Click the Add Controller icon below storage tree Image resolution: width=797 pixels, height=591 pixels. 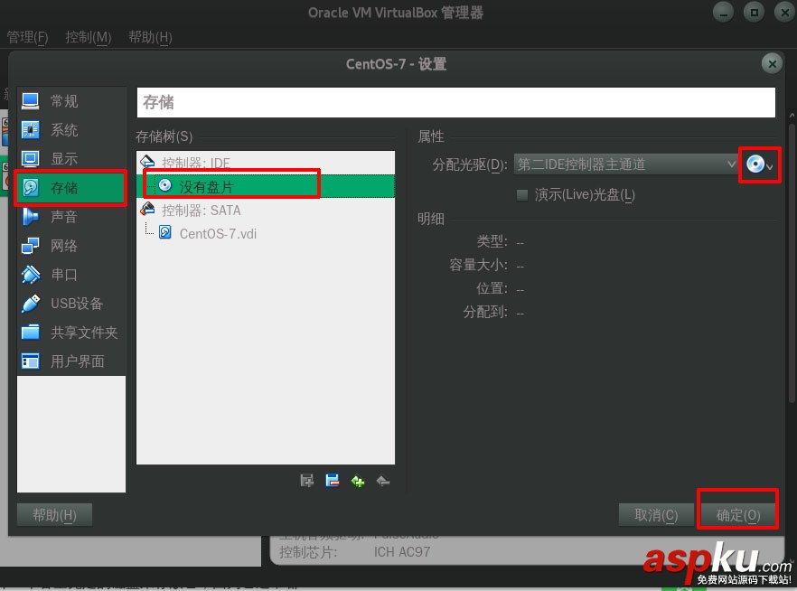[306, 482]
